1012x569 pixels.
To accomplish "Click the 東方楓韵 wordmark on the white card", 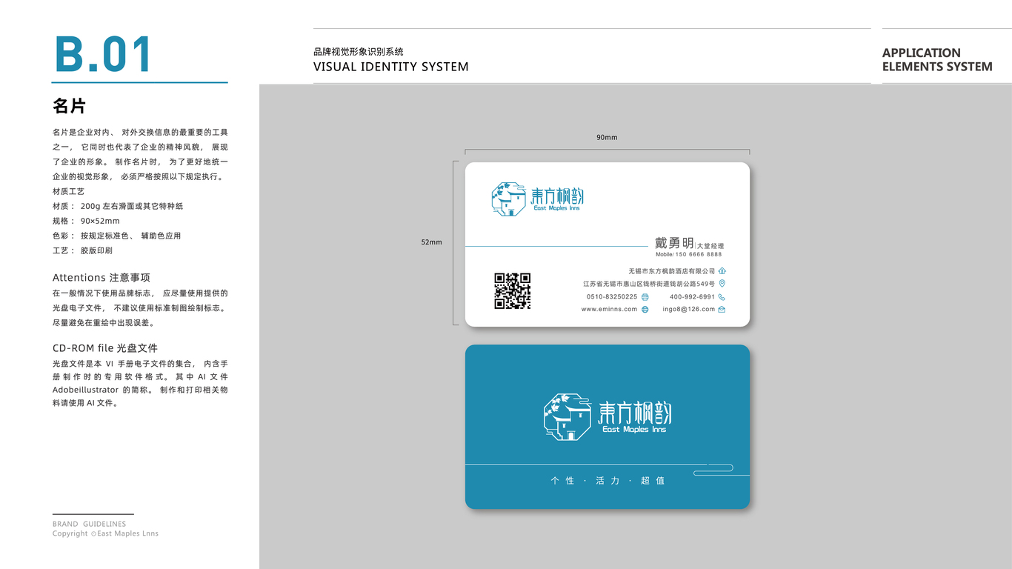I will (558, 196).
